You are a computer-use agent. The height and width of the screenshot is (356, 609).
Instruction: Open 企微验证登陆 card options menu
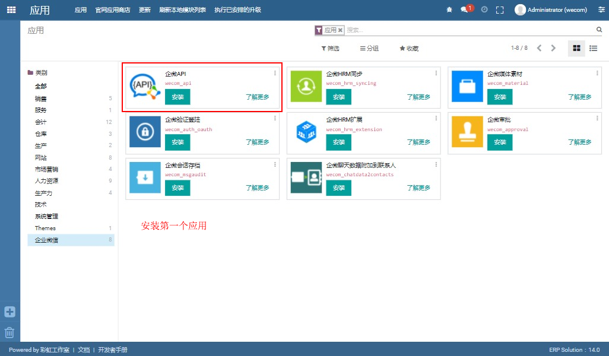(275, 119)
